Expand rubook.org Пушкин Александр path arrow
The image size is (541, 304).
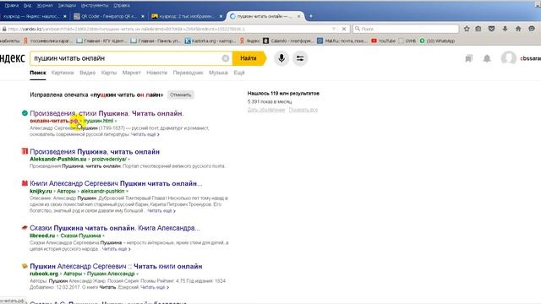click(137, 274)
